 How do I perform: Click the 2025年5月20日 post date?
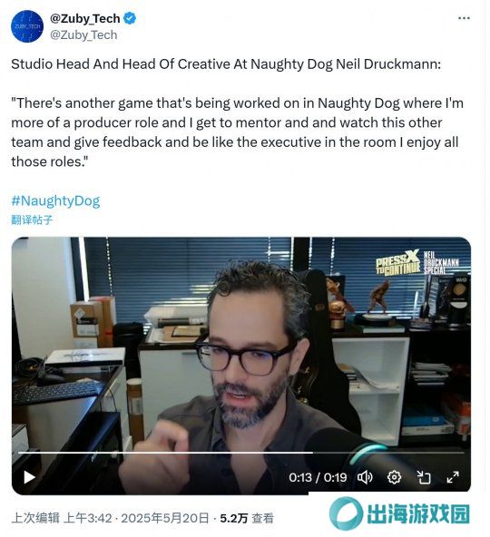(x=165, y=518)
